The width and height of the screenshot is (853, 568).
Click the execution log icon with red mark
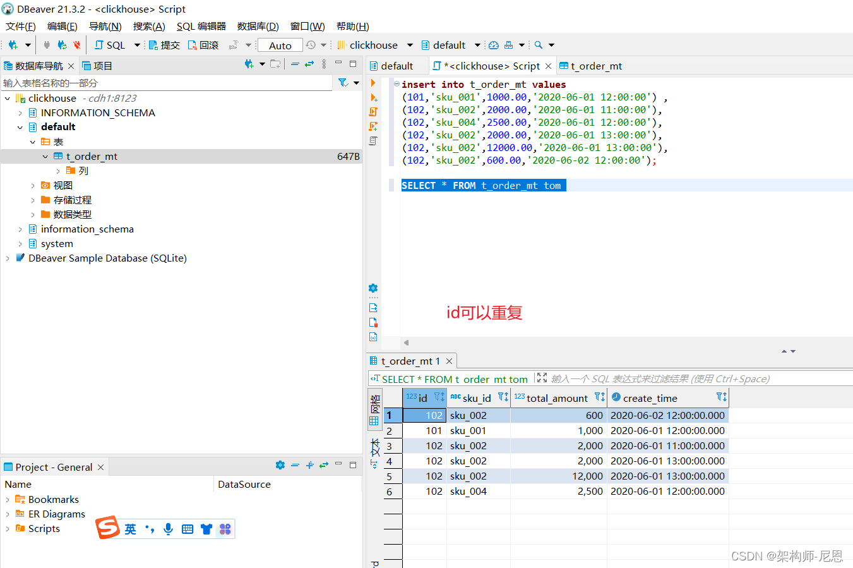(x=373, y=322)
